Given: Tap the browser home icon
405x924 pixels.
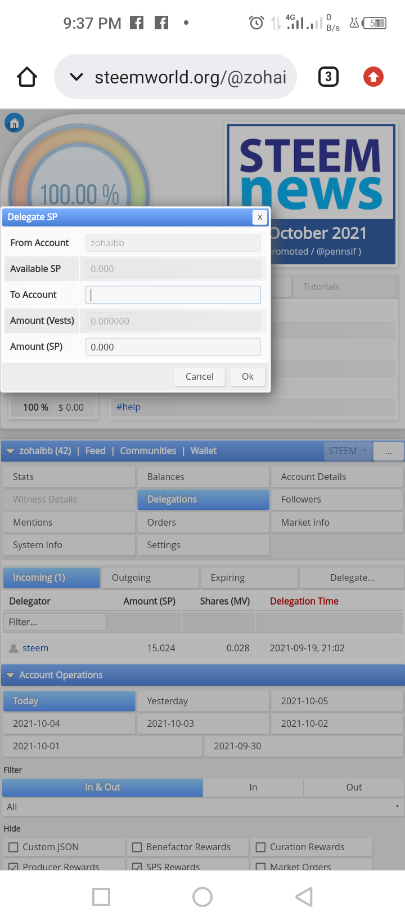Looking at the screenshot, I should point(27,77).
